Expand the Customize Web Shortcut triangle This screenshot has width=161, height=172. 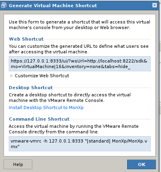click(x=12, y=76)
